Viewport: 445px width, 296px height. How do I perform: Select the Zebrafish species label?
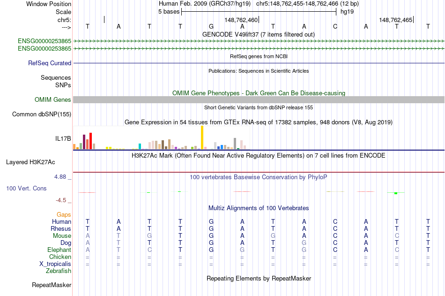coord(59,271)
